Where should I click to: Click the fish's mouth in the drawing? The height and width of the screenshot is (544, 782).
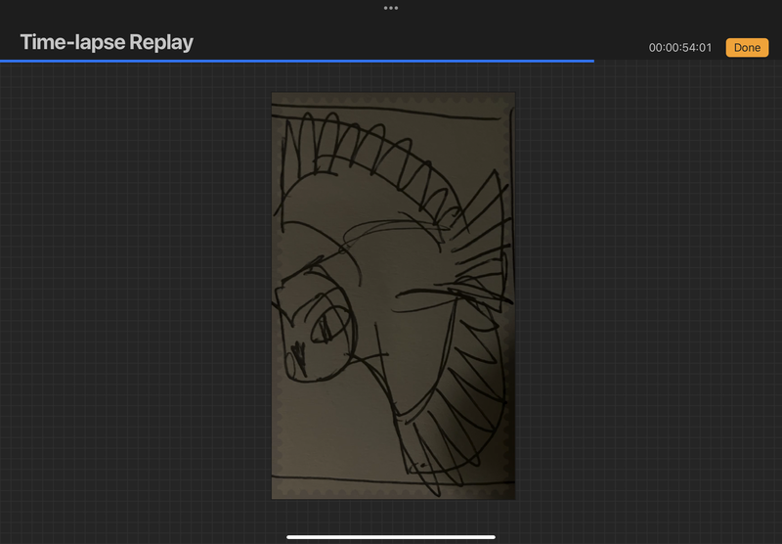(295, 349)
